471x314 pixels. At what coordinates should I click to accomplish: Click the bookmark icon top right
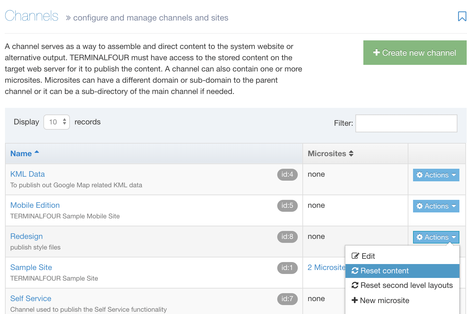pyautogui.click(x=462, y=16)
